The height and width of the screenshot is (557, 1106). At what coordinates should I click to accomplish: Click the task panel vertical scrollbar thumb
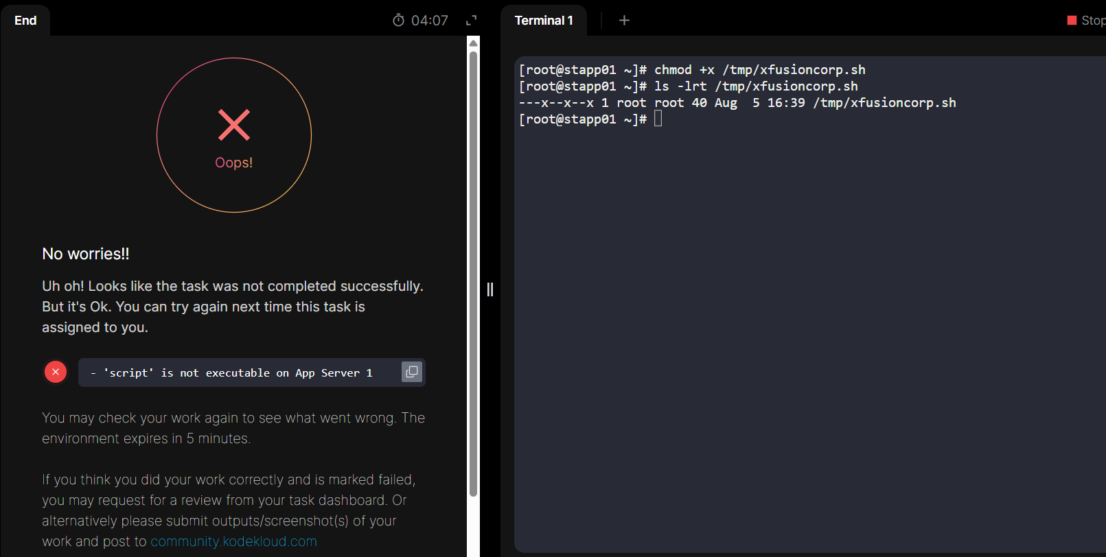pos(473,274)
